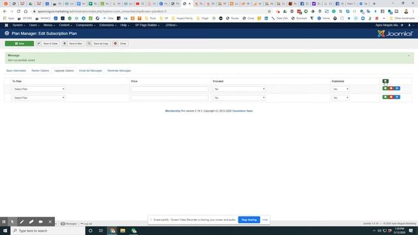Open Apex Moguls site preview link
Image resolution: width=418 pixels, height=235 pixels.
coord(389,25)
